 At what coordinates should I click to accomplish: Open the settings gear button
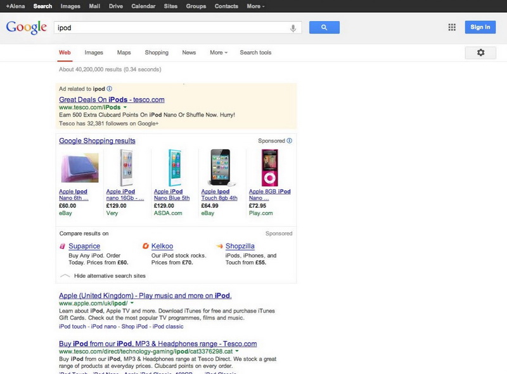(x=480, y=53)
